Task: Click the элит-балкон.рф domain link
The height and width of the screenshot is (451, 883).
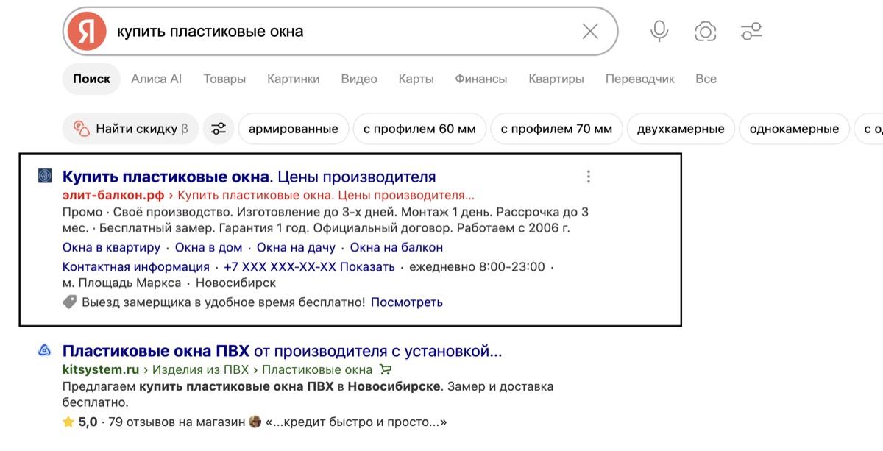Action: click(x=114, y=196)
